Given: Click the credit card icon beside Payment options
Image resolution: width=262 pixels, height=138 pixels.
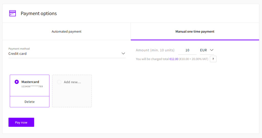Looking at the screenshot, I should tap(12, 13).
